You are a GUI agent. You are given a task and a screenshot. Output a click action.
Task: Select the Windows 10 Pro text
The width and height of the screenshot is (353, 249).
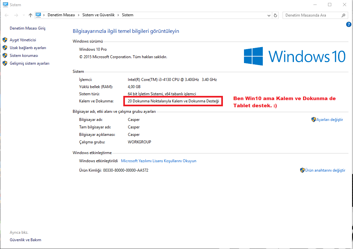[93, 49]
